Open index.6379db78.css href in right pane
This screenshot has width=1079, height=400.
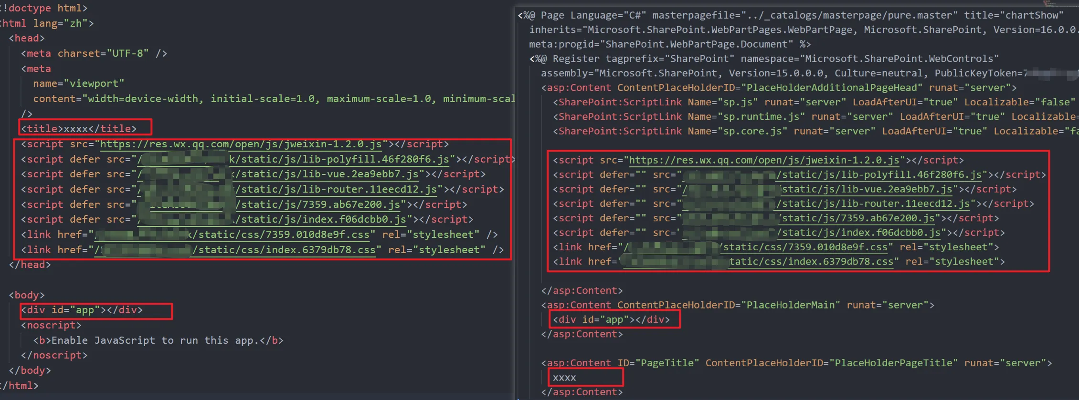pos(758,262)
